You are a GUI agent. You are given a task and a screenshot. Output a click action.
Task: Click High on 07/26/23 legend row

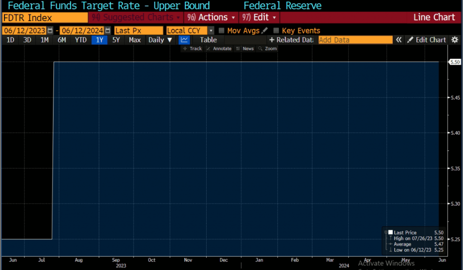416,238
